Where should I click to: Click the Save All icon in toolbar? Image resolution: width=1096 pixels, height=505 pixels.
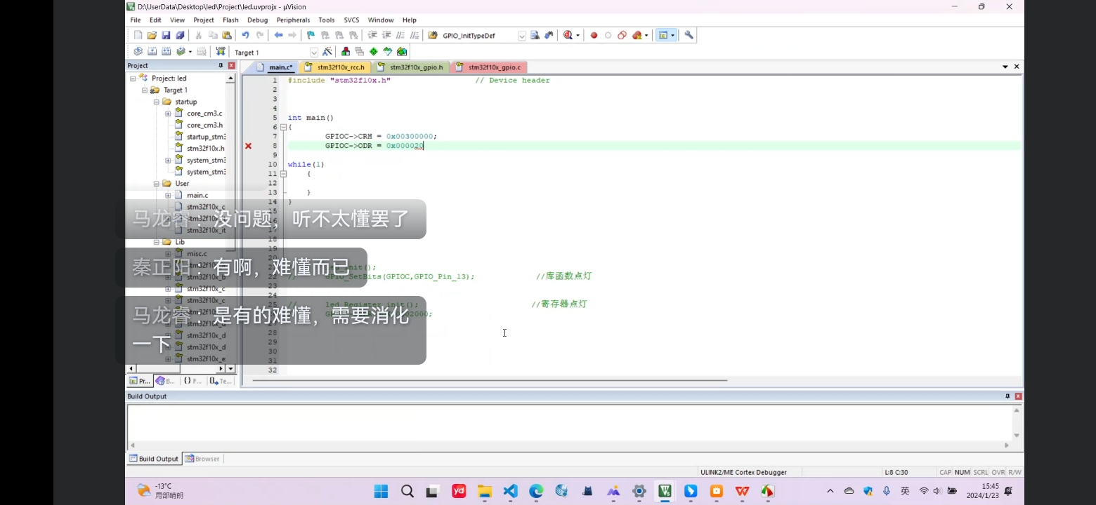(180, 35)
